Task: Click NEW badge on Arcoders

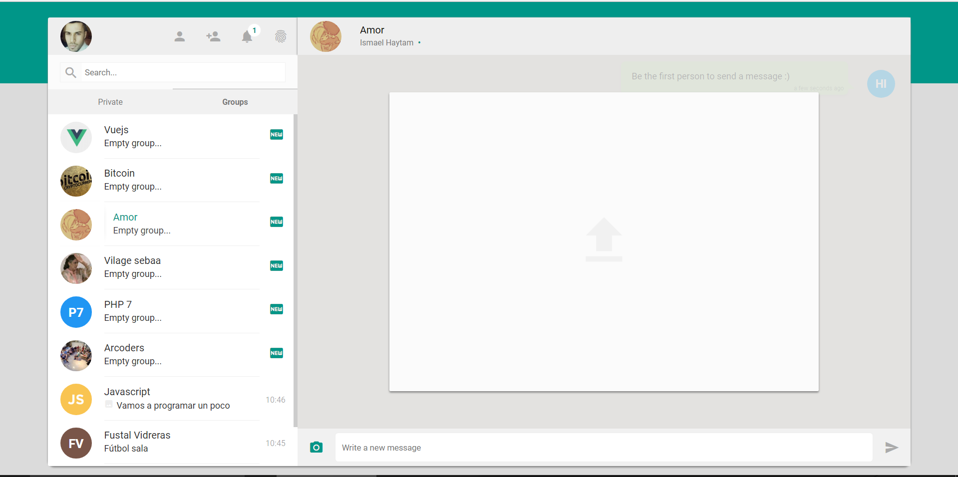Action: [x=277, y=353]
